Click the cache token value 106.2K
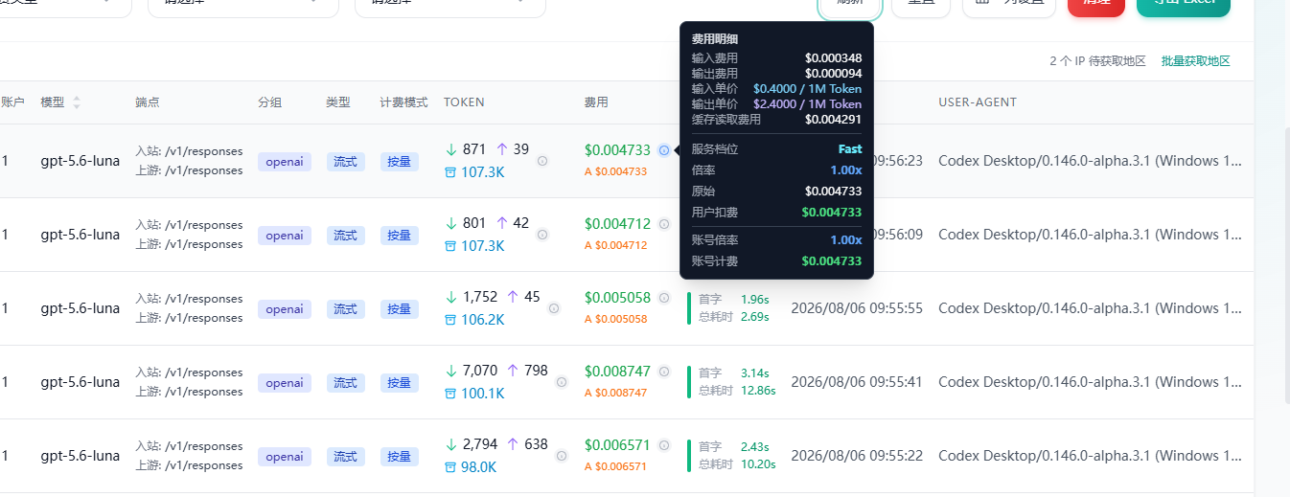The image size is (1290, 497). [x=482, y=320]
